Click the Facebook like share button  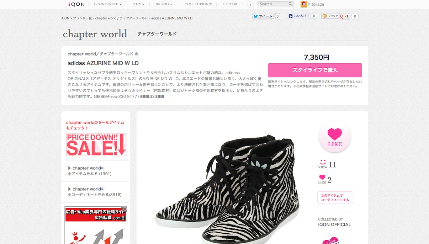[x=298, y=16]
